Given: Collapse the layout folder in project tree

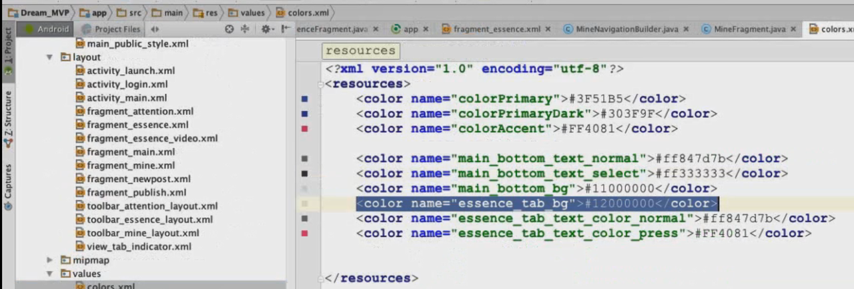Looking at the screenshot, I should [x=50, y=58].
